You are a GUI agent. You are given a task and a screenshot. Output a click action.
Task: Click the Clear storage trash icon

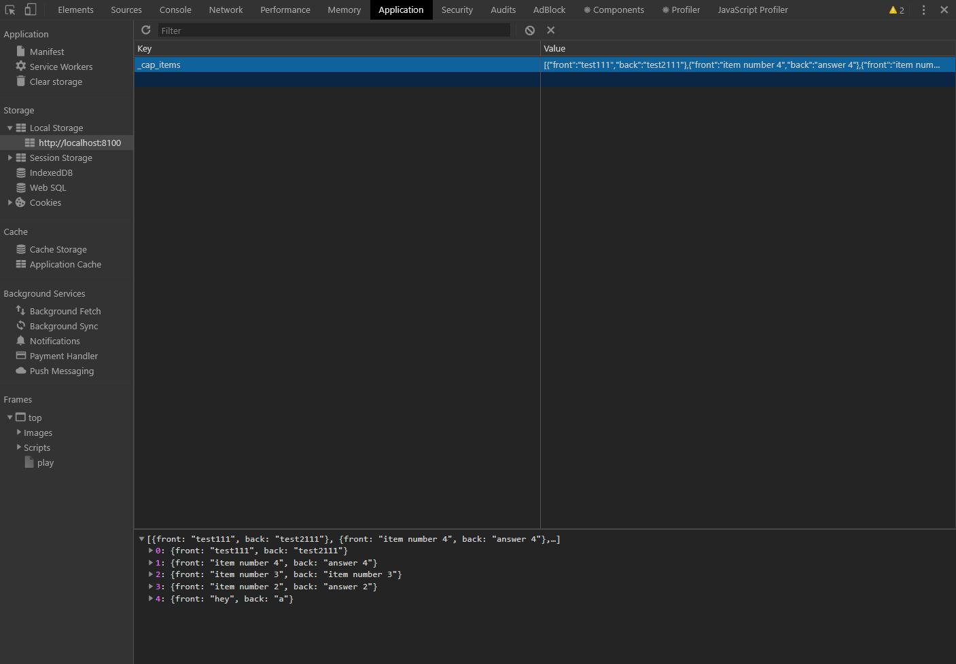[21, 81]
